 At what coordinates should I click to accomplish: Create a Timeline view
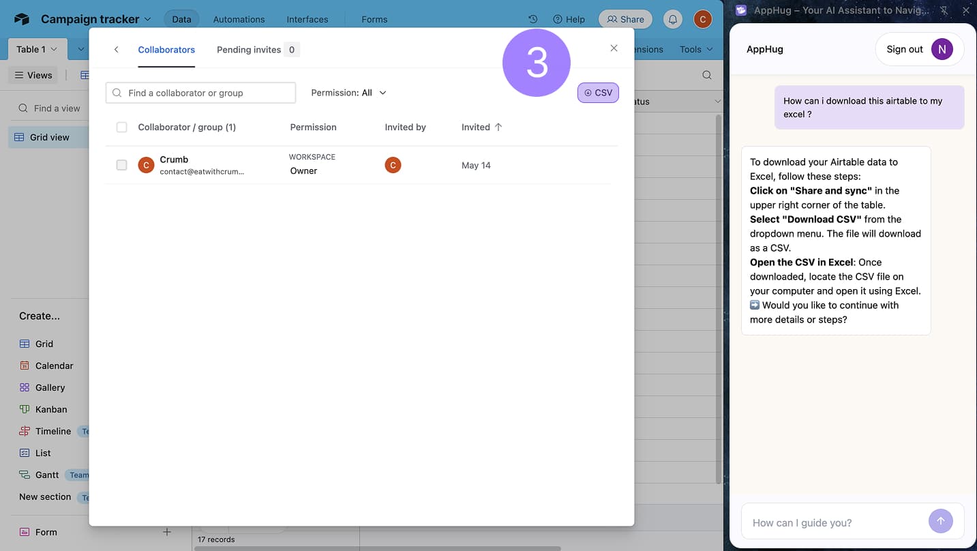[46, 431]
